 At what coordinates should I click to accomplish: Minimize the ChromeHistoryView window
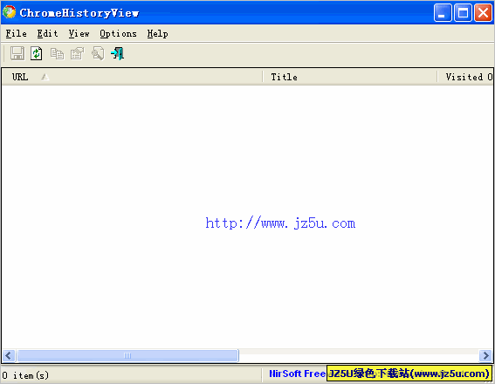(x=443, y=12)
